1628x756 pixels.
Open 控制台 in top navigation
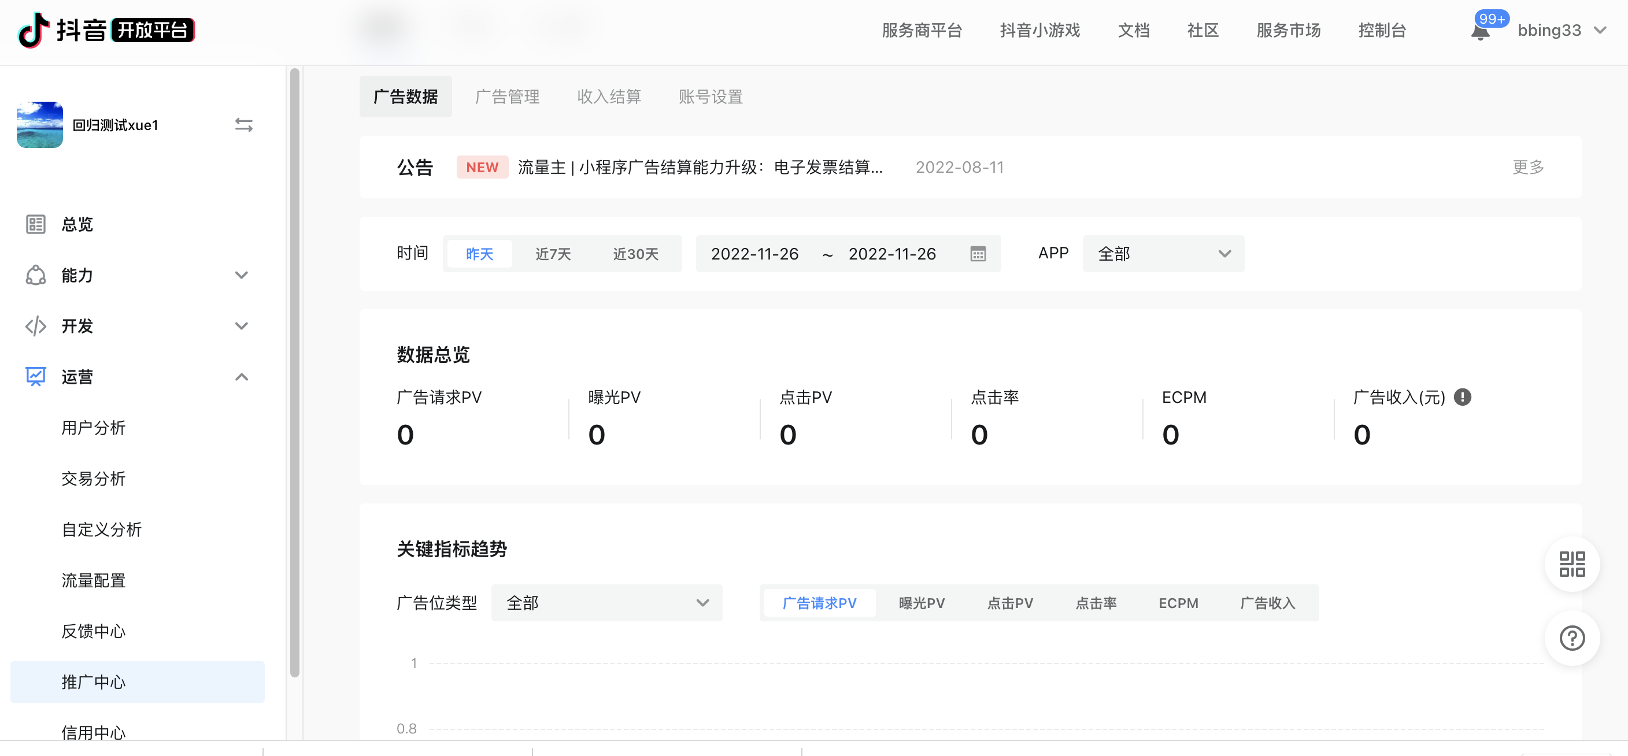click(1382, 30)
